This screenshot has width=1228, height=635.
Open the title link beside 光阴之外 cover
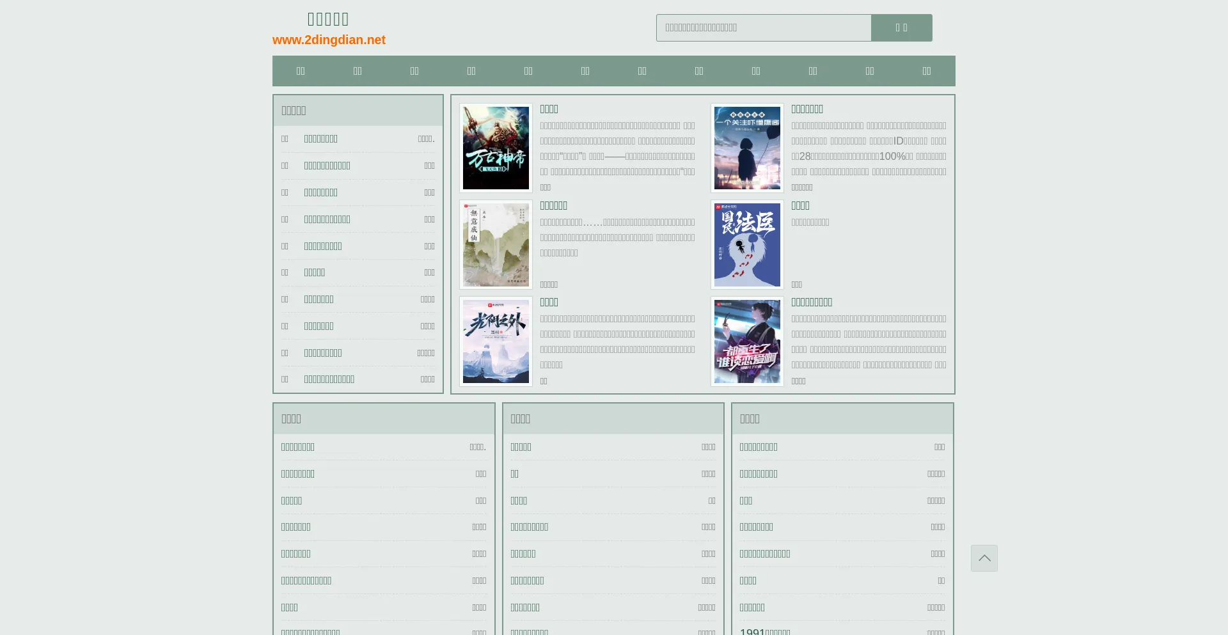tap(549, 302)
